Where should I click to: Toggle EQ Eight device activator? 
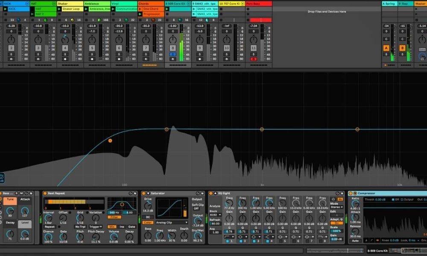[x=211, y=193]
